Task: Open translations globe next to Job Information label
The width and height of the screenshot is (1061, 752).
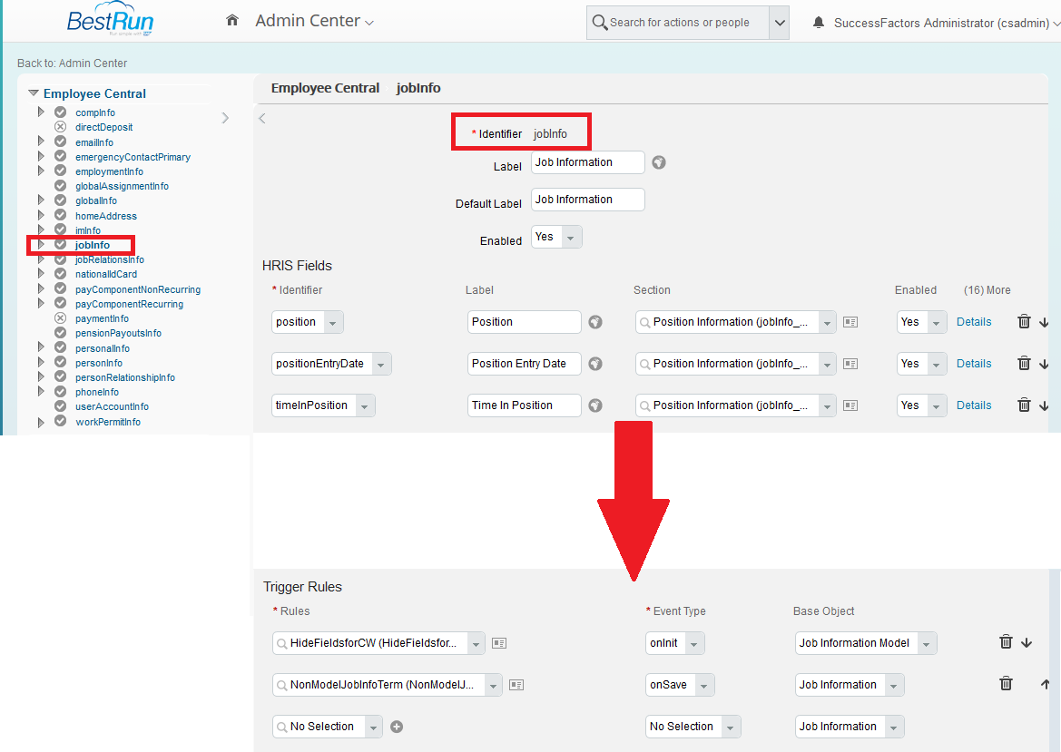Action: (x=658, y=162)
